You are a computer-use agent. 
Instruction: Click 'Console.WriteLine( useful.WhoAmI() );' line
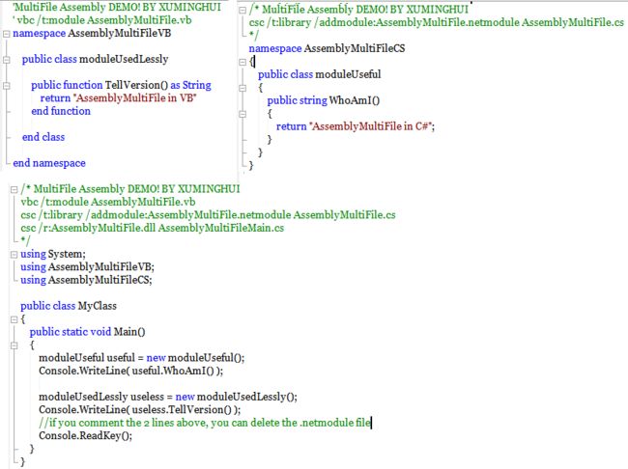coord(130,371)
